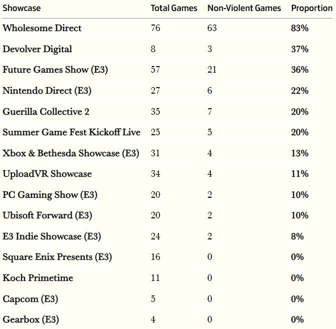Click the 83% proportion value
The height and width of the screenshot is (329, 336).
coord(300,28)
